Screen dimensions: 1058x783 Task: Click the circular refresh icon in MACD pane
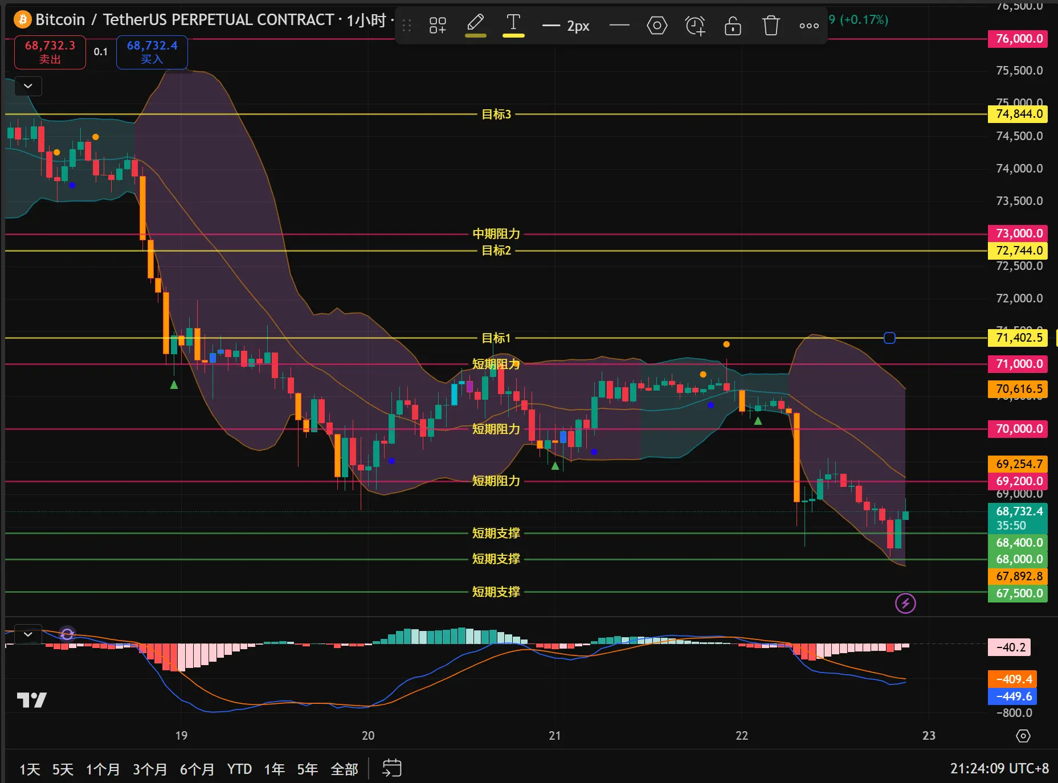(x=67, y=634)
